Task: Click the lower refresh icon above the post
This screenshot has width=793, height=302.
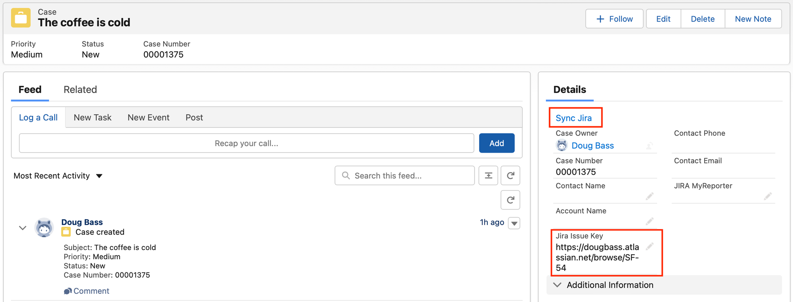Action: point(510,200)
